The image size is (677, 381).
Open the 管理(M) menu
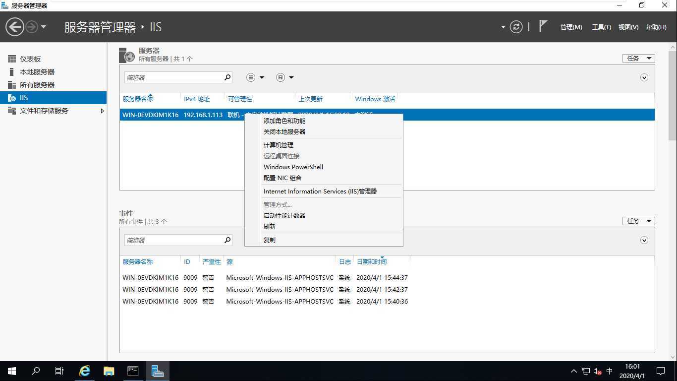pyautogui.click(x=571, y=27)
